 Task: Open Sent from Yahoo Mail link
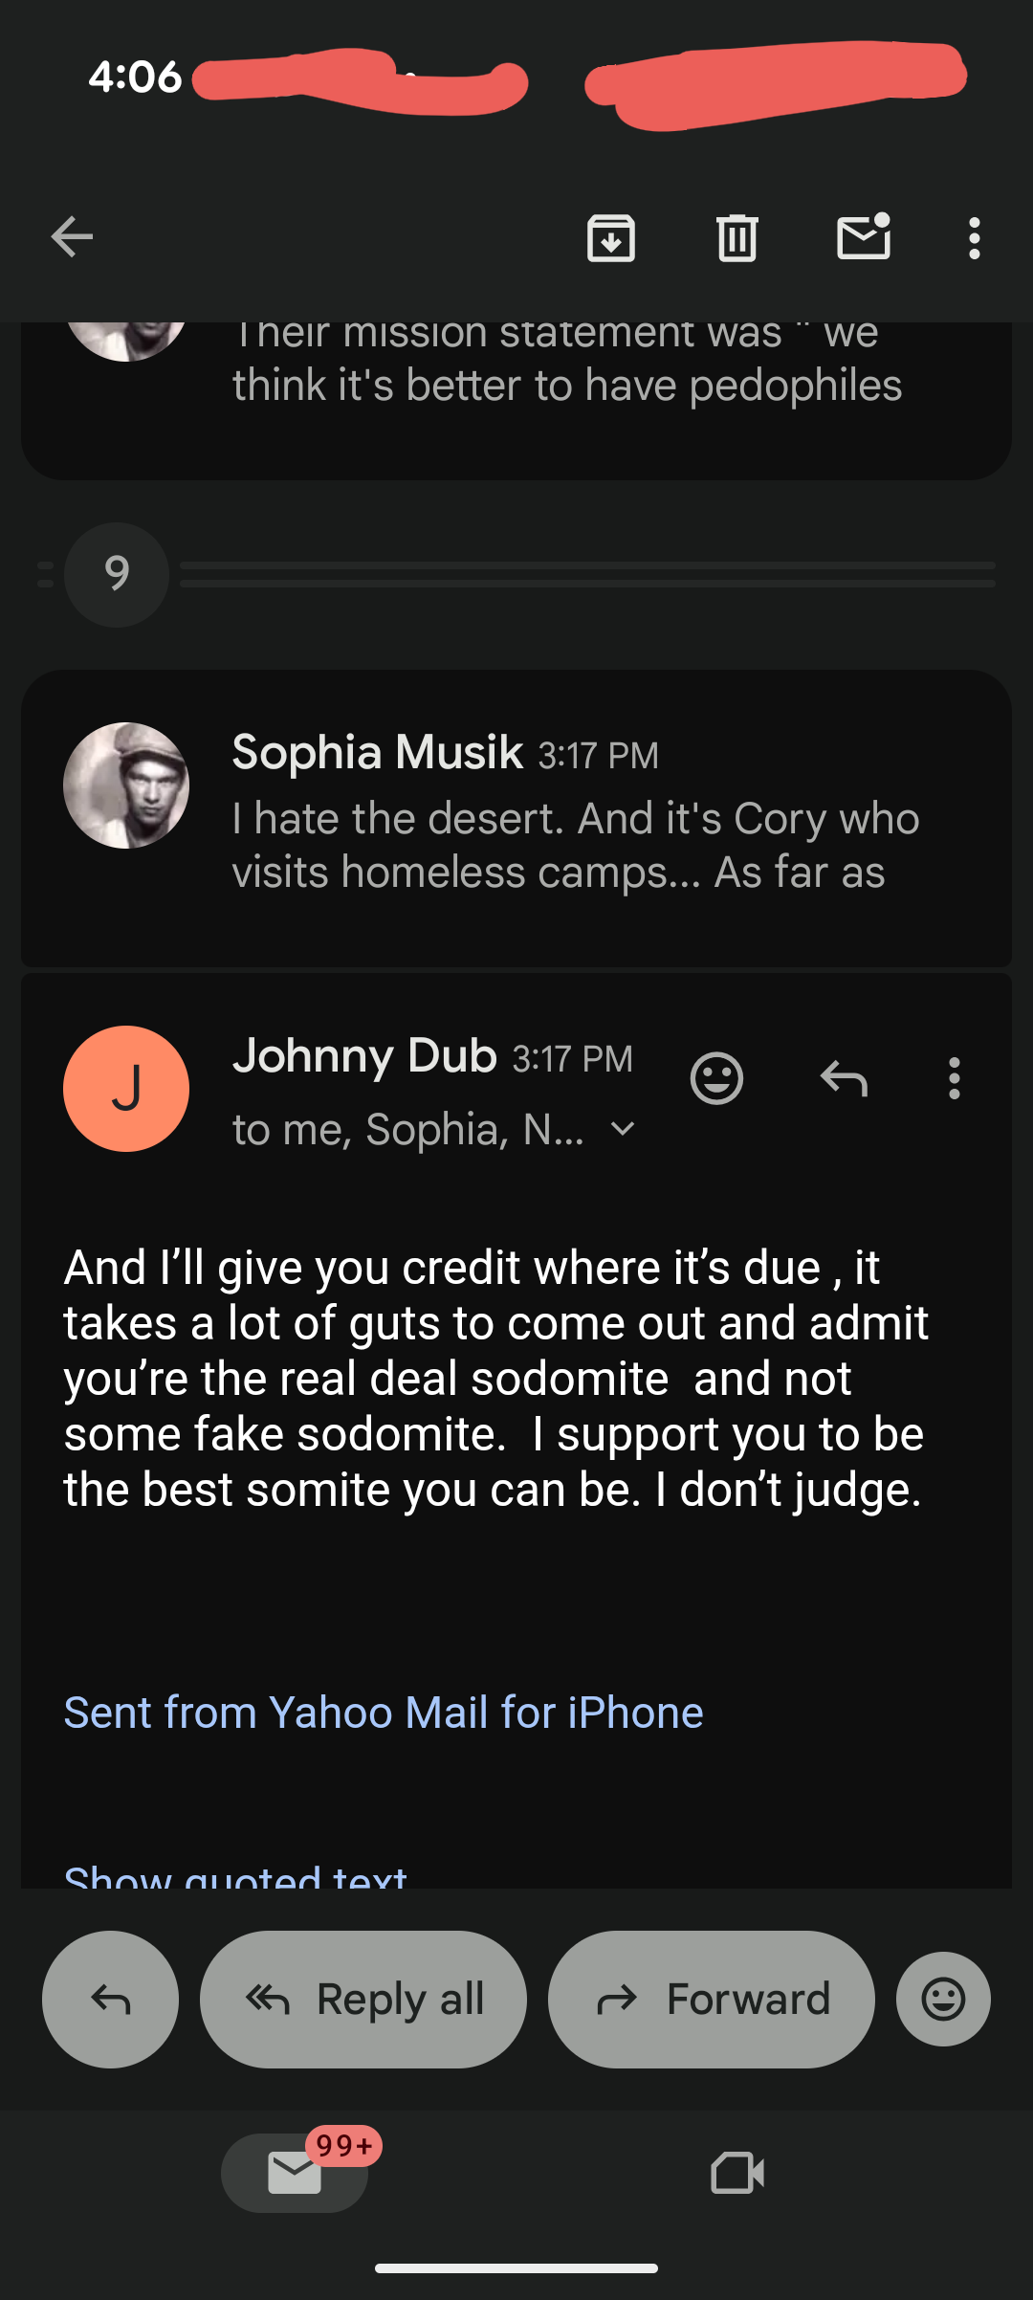click(384, 1713)
